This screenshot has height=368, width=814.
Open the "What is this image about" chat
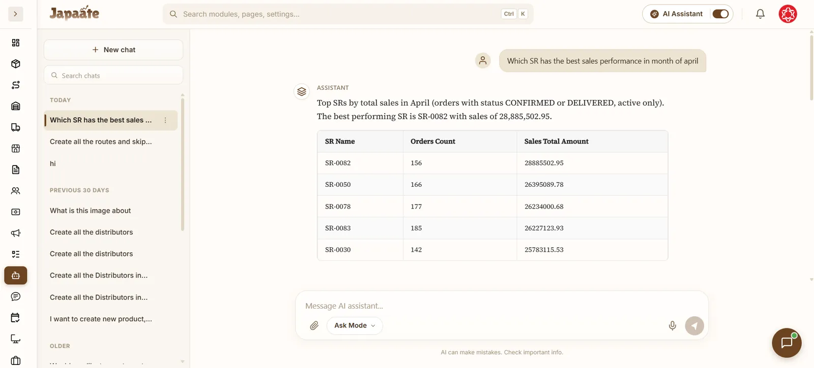[90, 211]
